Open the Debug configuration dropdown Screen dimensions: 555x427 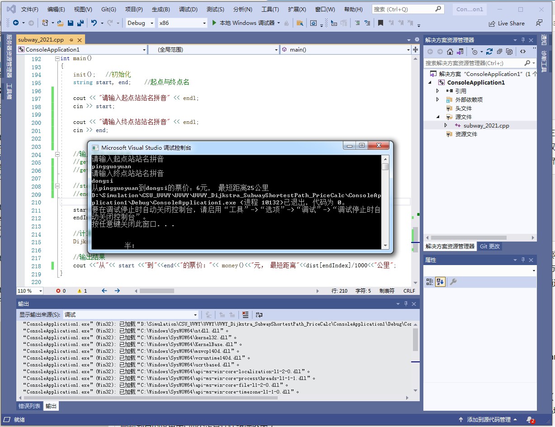point(140,23)
